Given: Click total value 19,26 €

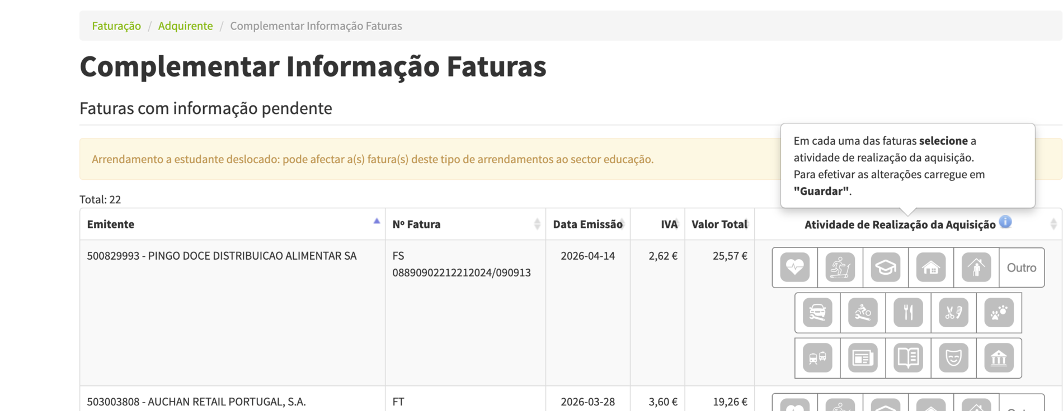Looking at the screenshot, I should (x=730, y=402).
